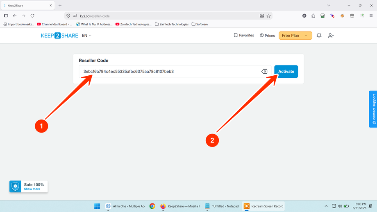Open the list all tabs chevron
Viewport: 377px width, 212px height.
pyautogui.click(x=329, y=5)
